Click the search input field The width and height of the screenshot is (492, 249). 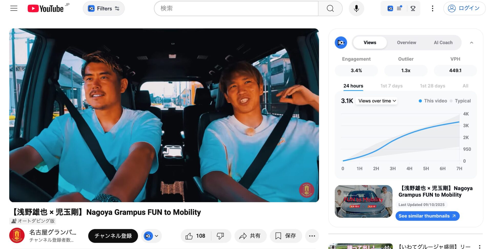tap(236, 8)
